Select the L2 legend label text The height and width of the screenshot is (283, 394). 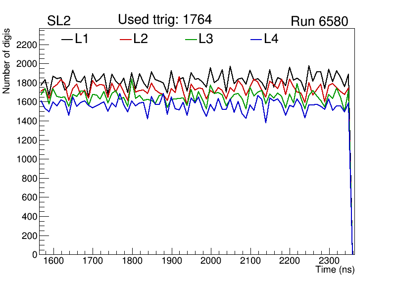141,39
